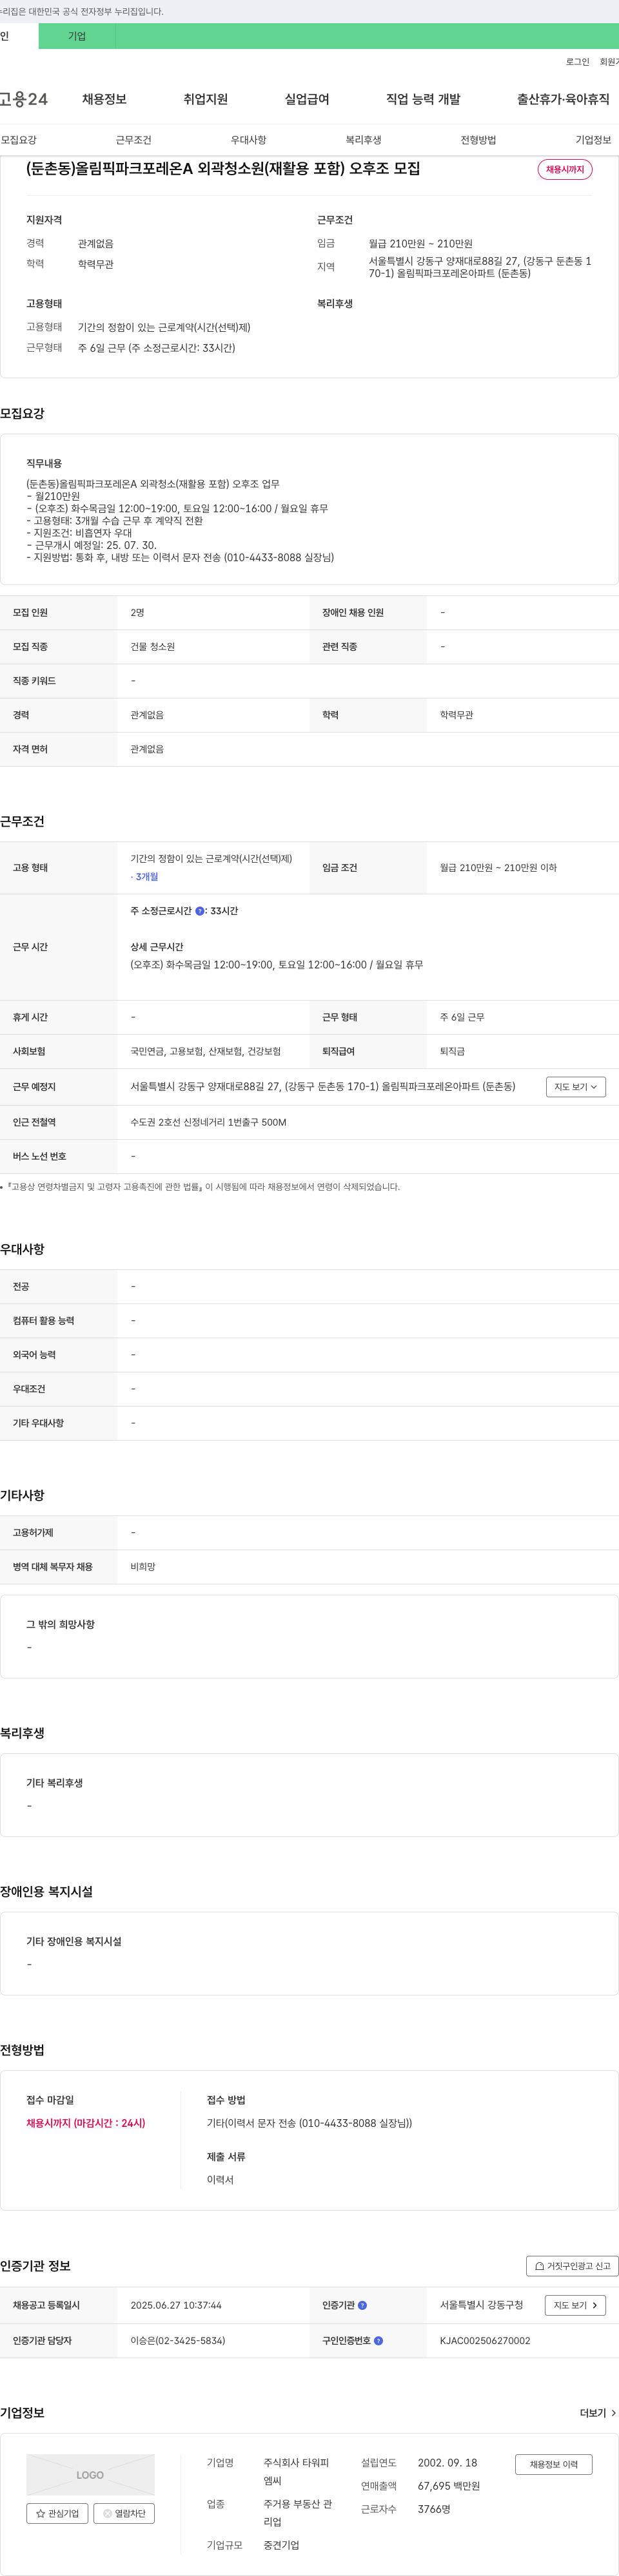Click the 퇴직금 severance value
This screenshot has height=2576, width=619.
[452, 1051]
